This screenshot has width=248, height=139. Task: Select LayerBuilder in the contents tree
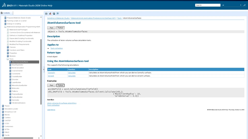point(17,83)
